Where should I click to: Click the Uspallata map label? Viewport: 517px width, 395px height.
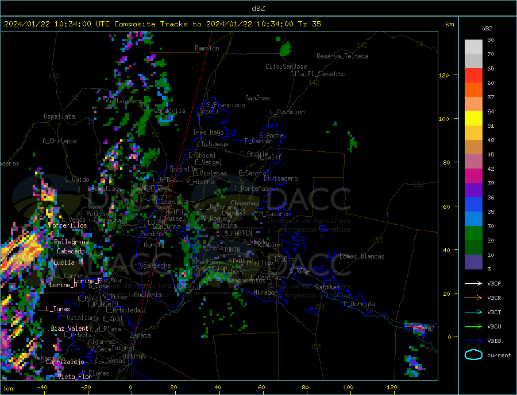tap(59, 116)
